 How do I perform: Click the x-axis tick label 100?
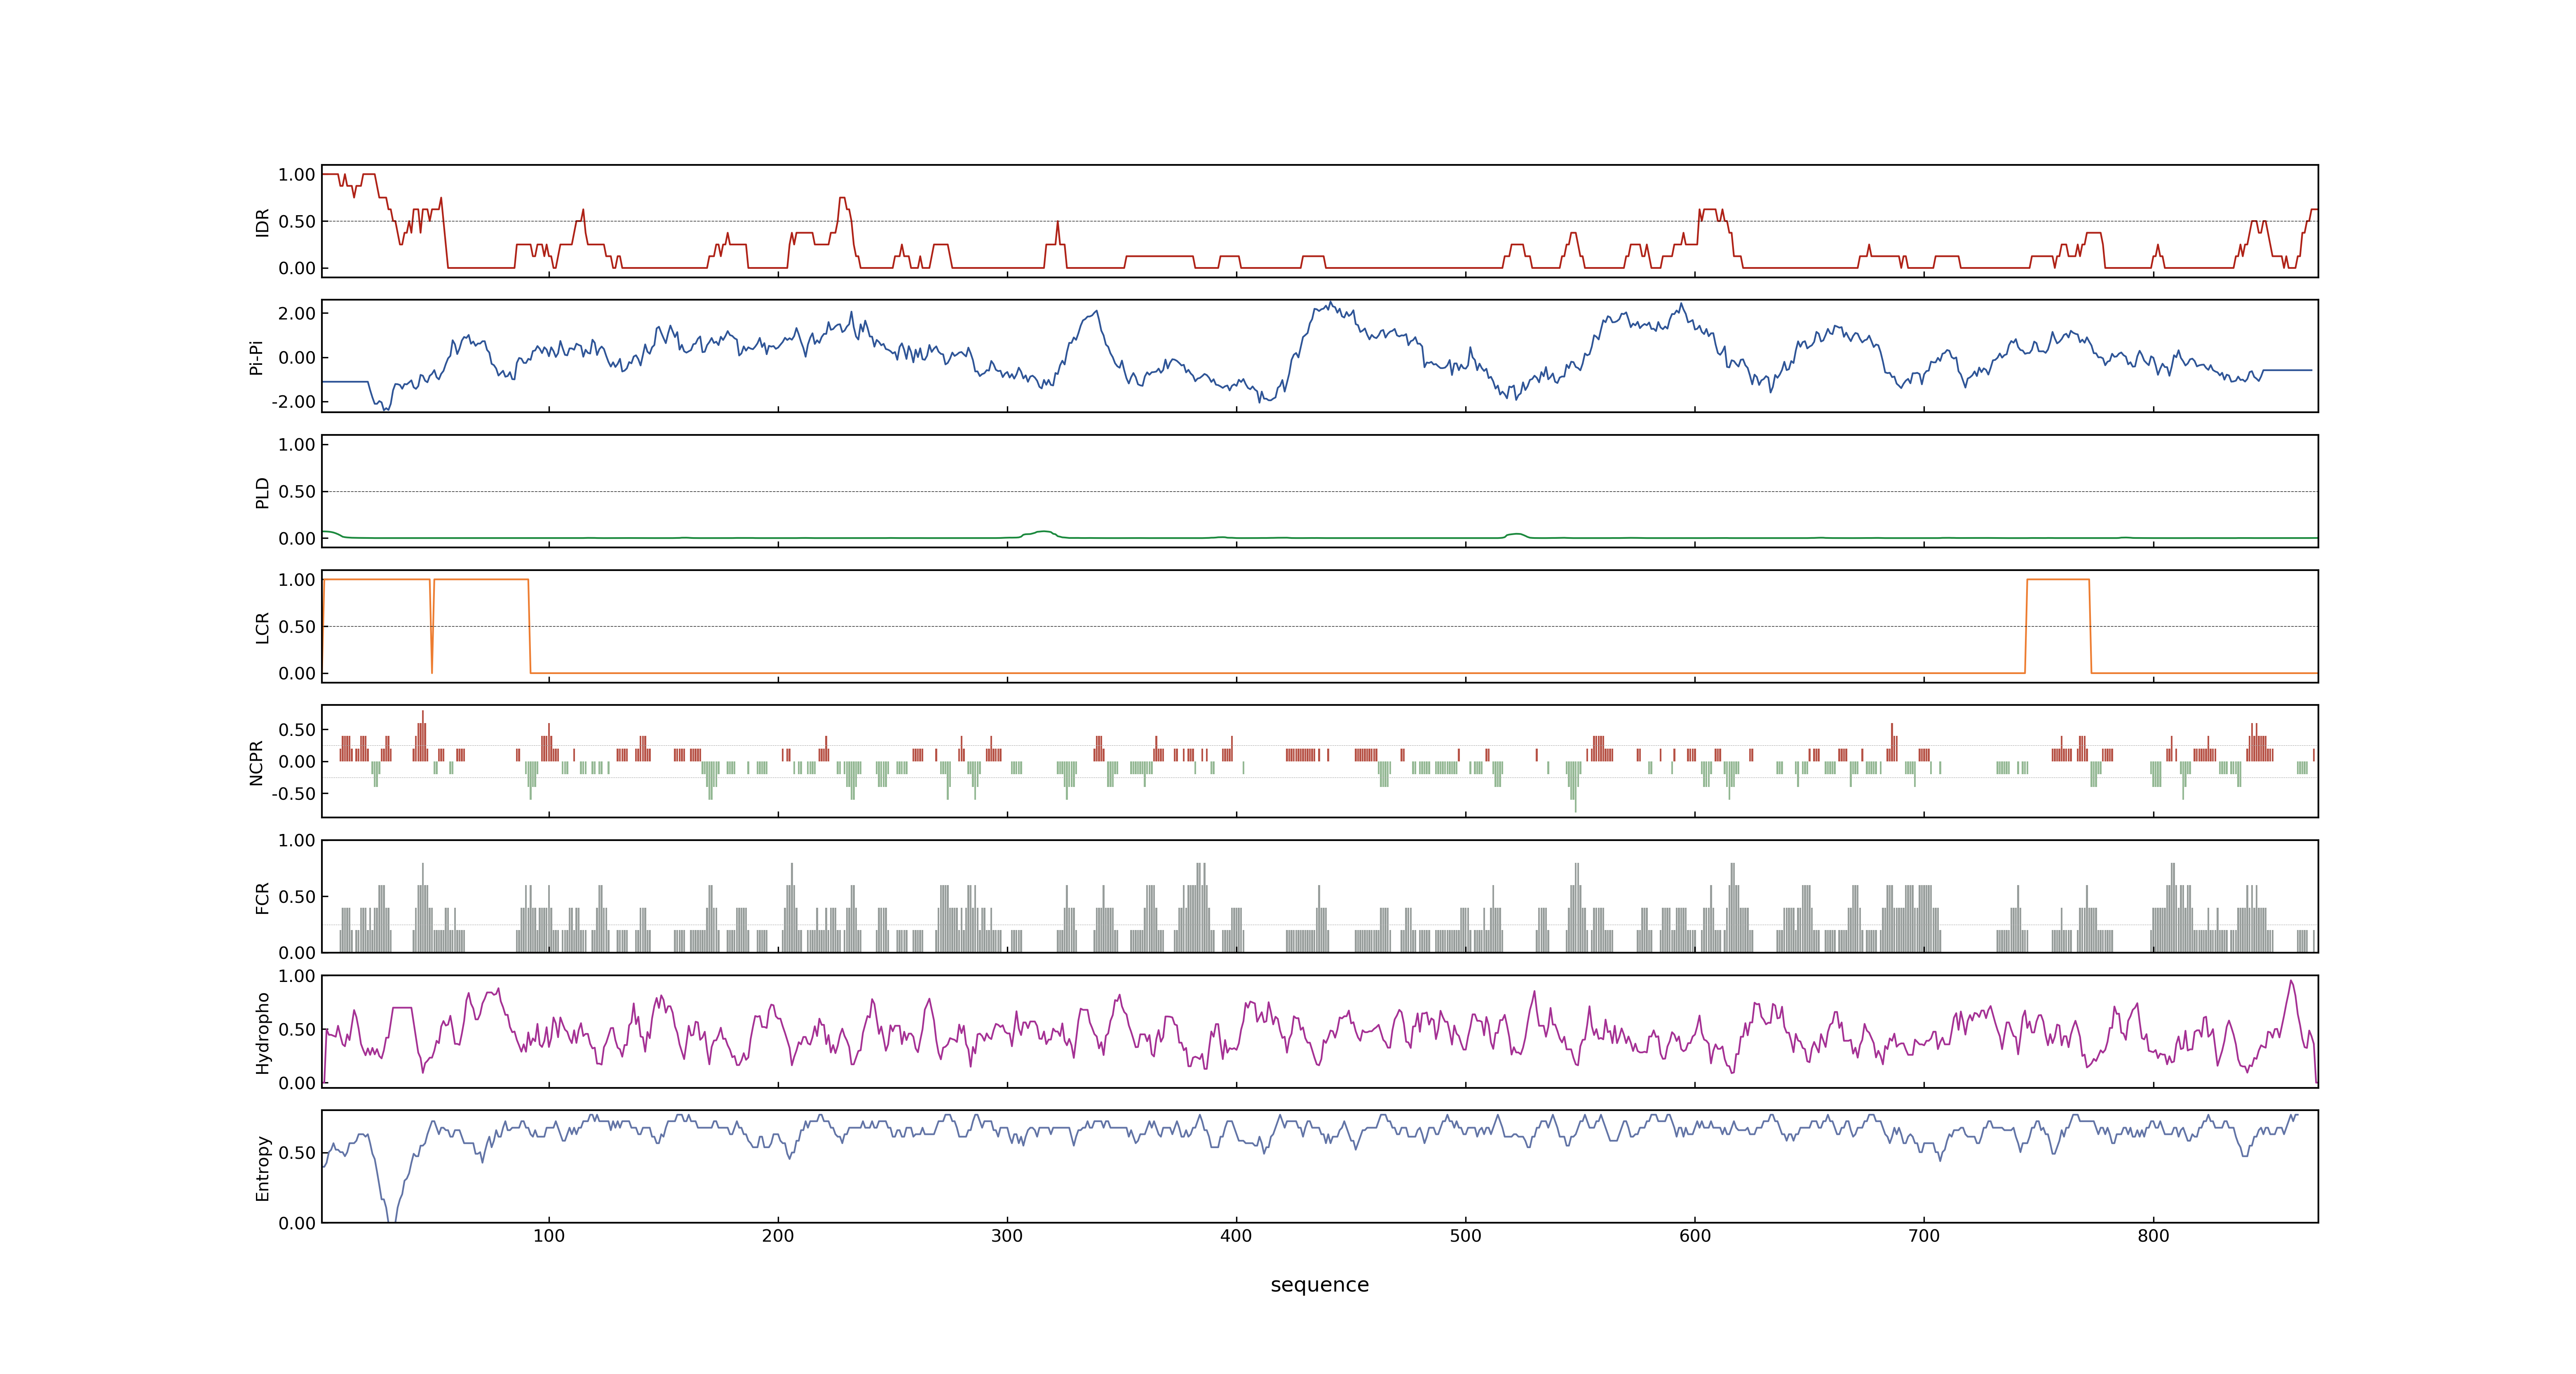coord(549,1236)
